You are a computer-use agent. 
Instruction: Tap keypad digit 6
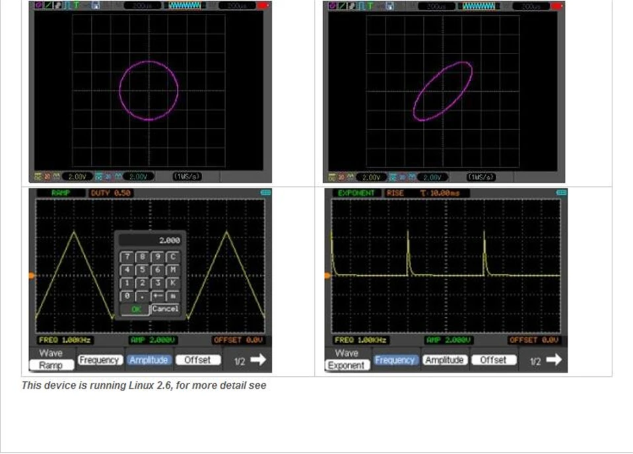[x=158, y=270]
